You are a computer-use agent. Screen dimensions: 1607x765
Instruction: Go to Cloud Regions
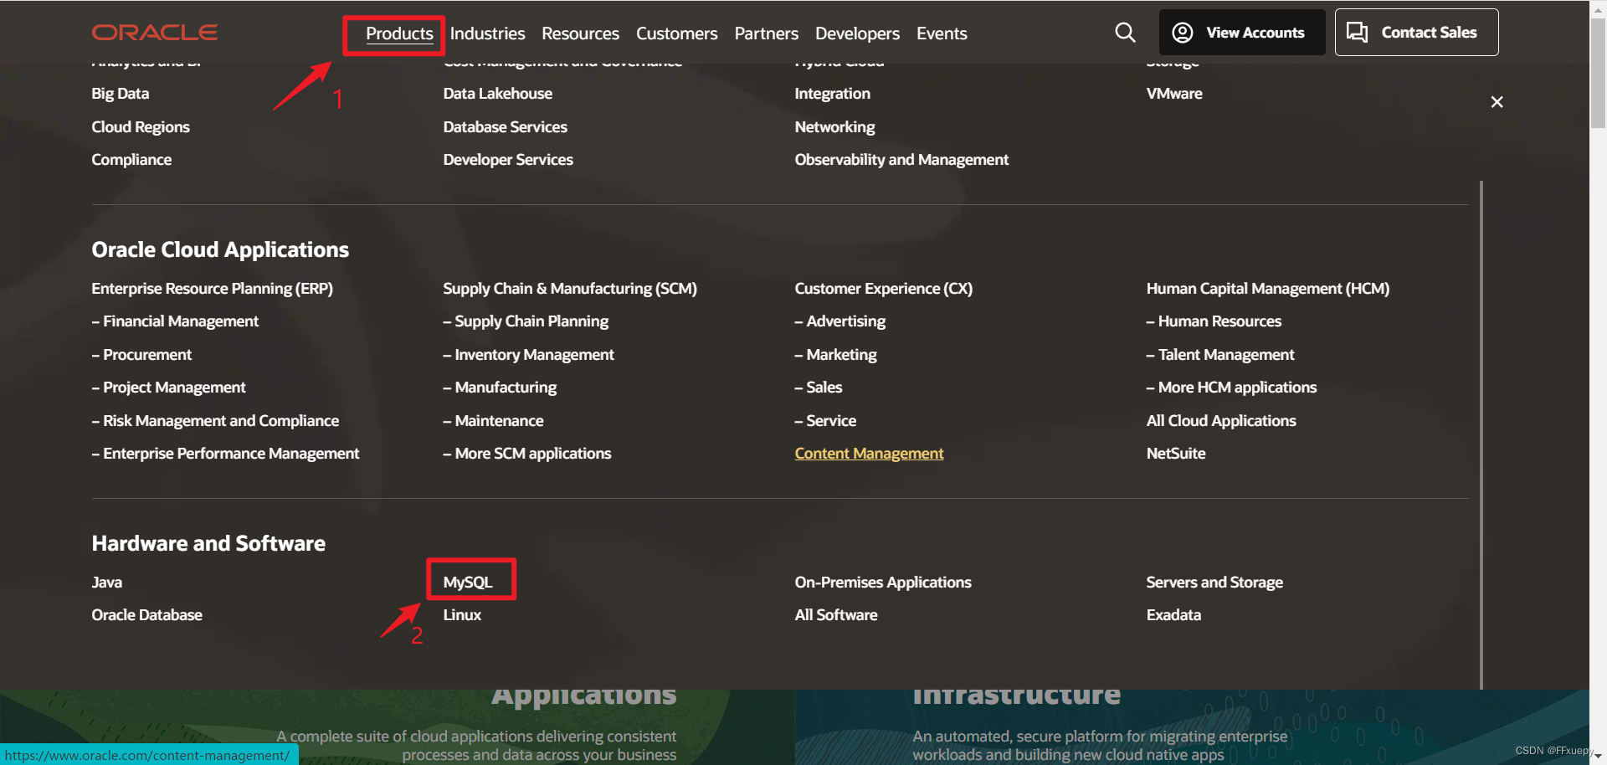(x=141, y=127)
